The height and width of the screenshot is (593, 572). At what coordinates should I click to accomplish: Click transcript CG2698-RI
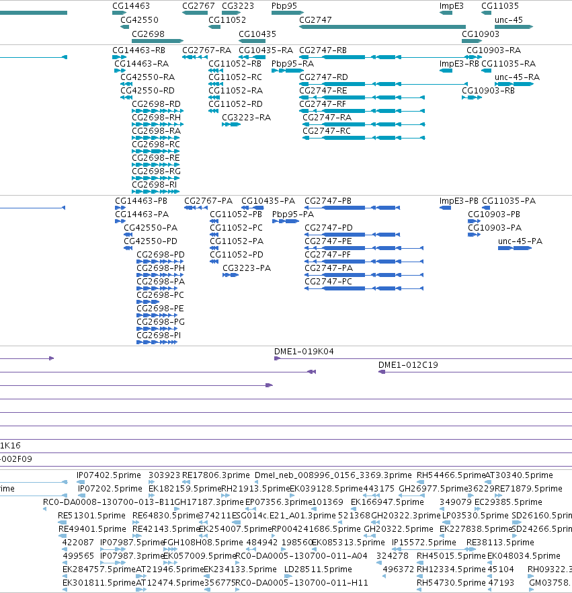click(x=154, y=185)
